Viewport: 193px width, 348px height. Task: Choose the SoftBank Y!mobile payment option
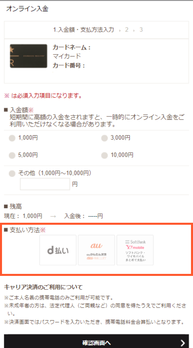(135, 250)
